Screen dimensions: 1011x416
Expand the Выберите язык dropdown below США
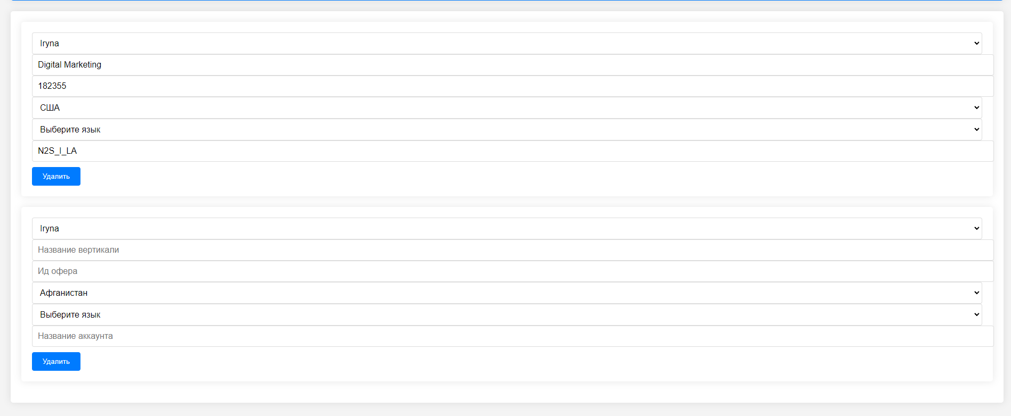pyautogui.click(x=507, y=129)
